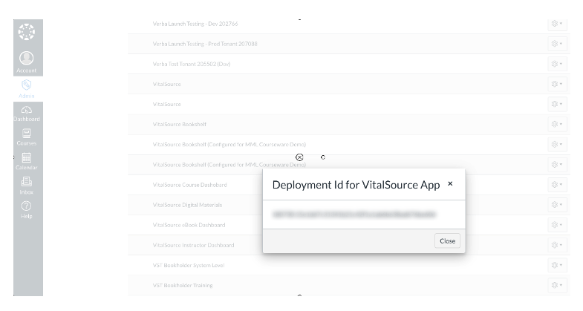This screenshot has height=311, width=583.
Task: Click the Deployment Id for VitalSource App title
Action: coord(356,185)
